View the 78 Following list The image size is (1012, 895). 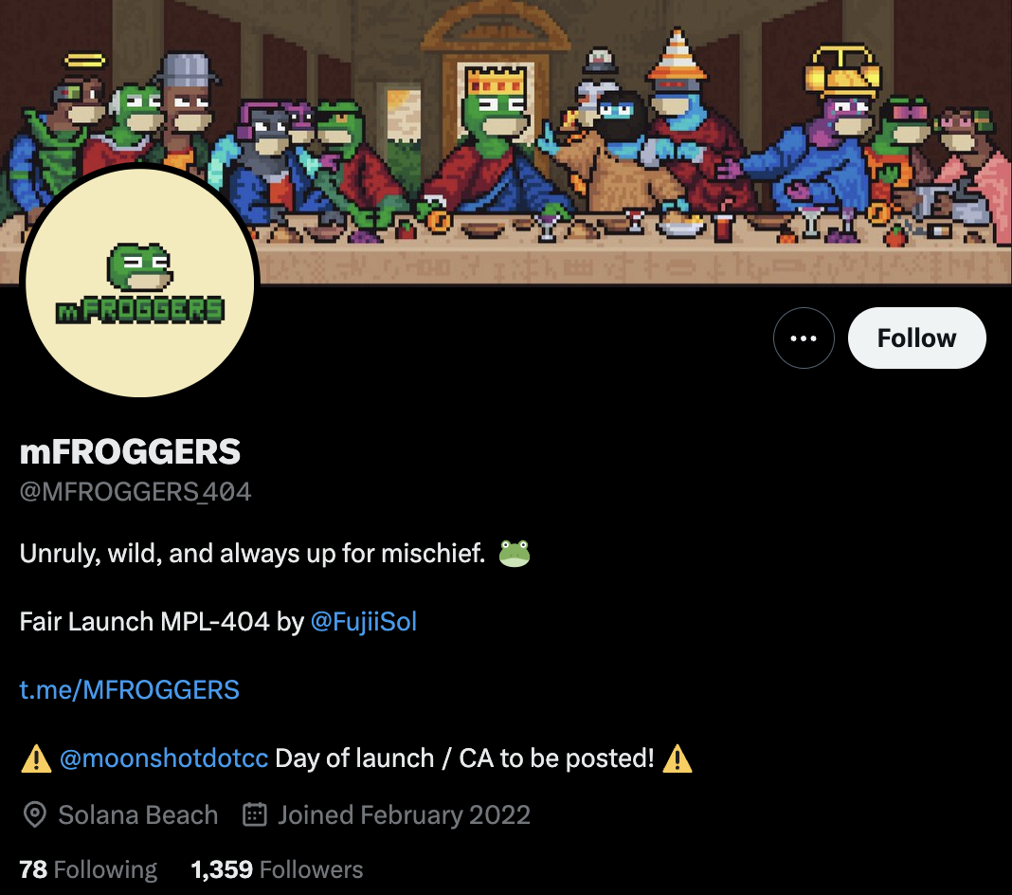click(88, 869)
